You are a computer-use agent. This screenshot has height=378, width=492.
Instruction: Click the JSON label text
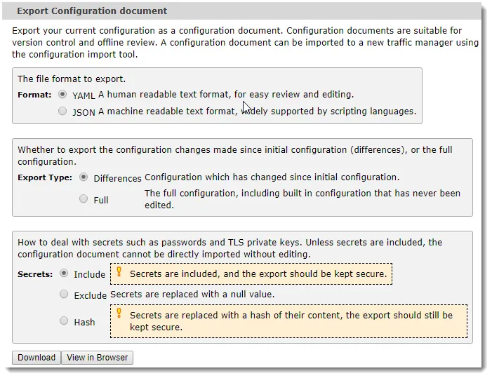[x=84, y=112]
